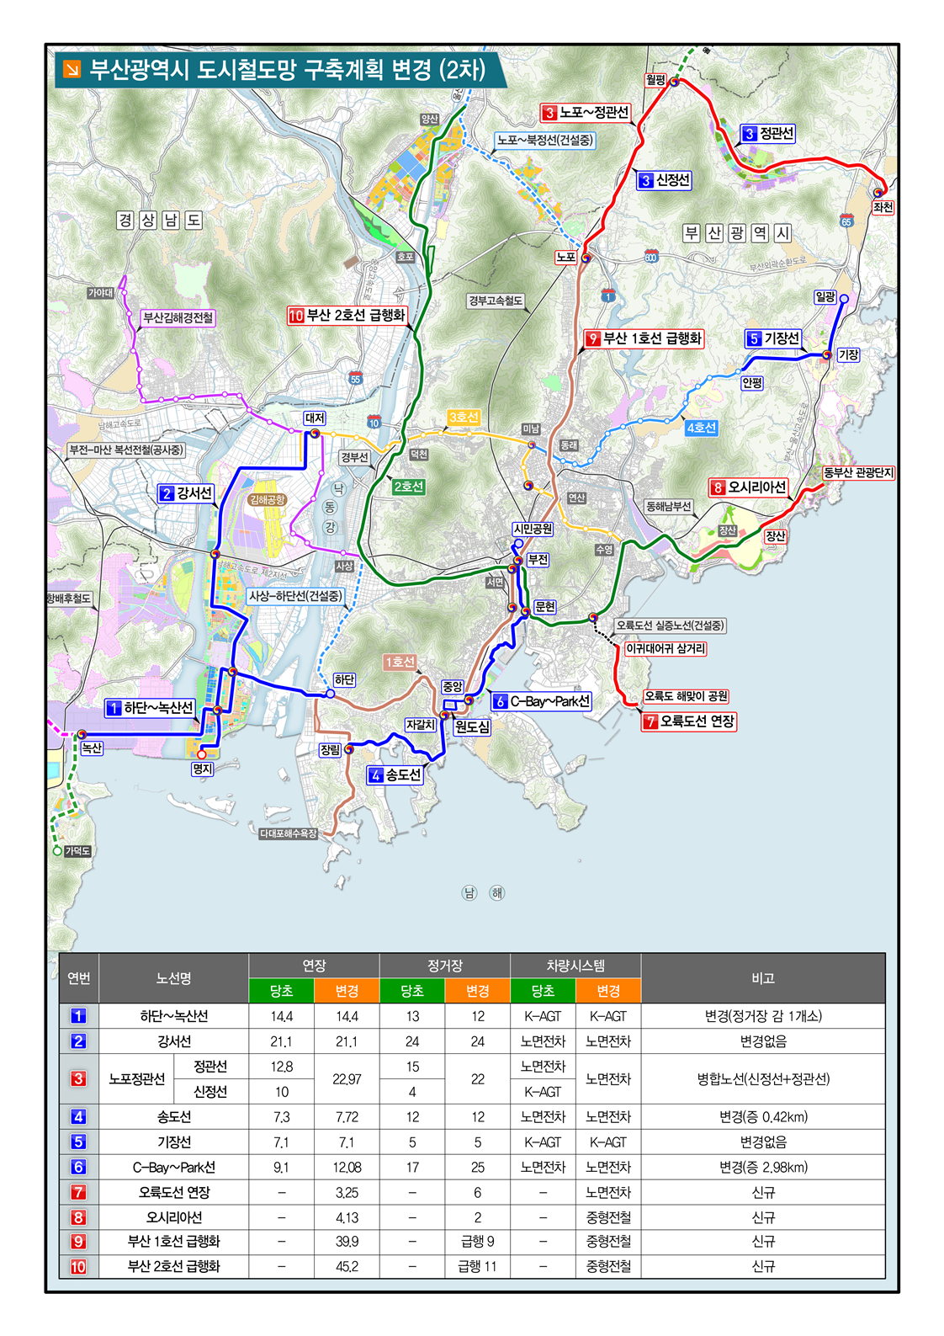The image size is (944, 1336).
Task: Click the 22.97 length cell
Action: tap(347, 1078)
